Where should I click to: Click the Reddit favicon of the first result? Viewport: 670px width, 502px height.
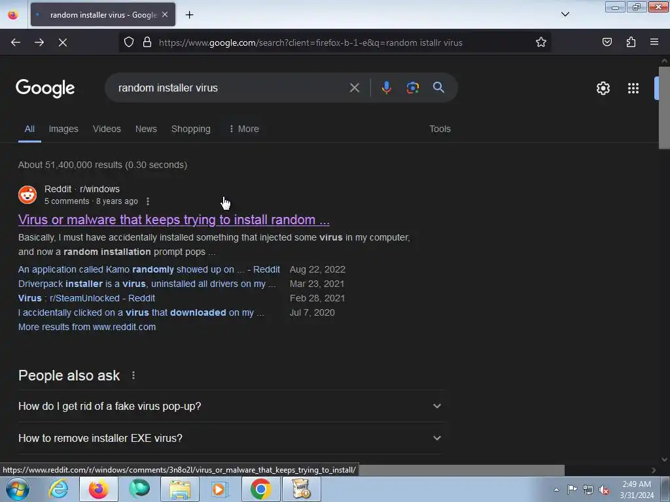pyautogui.click(x=27, y=195)
